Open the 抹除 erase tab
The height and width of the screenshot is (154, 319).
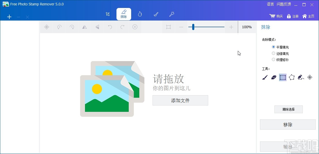(124, 14)
